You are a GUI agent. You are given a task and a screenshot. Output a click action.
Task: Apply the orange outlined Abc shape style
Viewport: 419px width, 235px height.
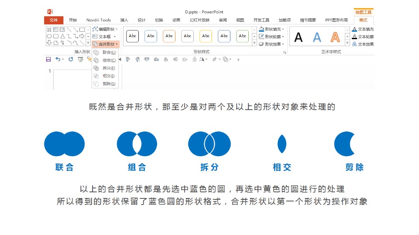point(169,36)
